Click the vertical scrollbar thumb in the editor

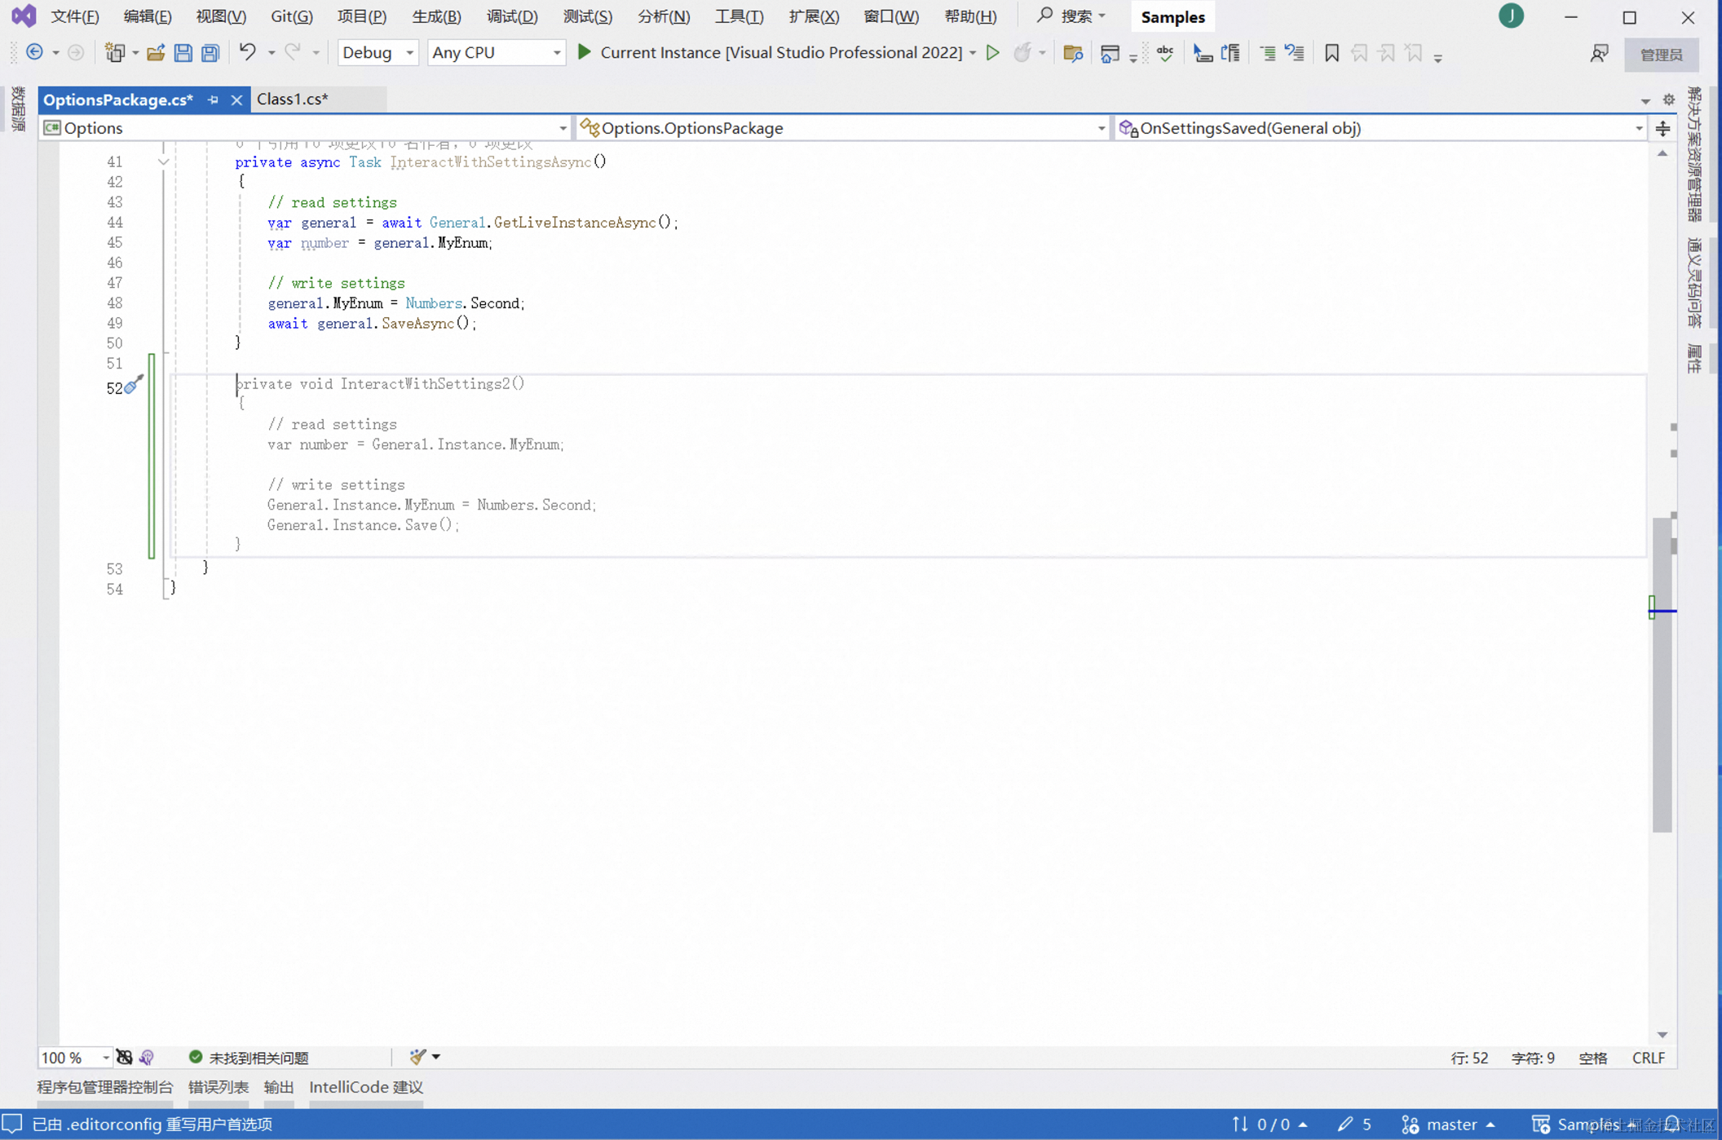[x=1662, y=676]
